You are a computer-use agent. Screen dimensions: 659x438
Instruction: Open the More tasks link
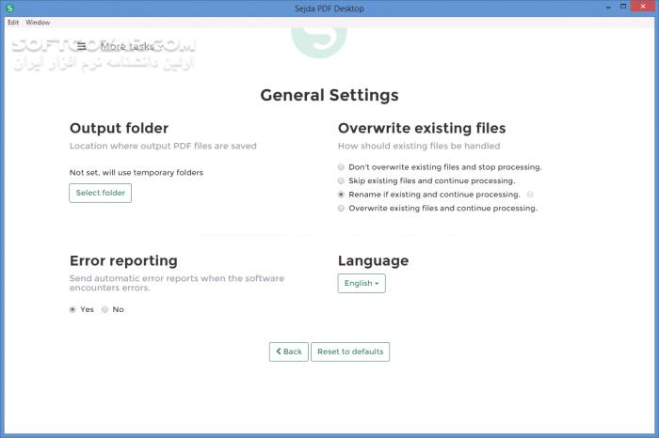127,46
